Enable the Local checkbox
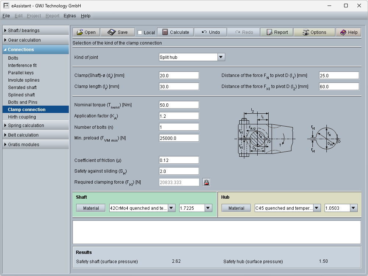Screen dimensions: 368x276 [x=140, y=32]
